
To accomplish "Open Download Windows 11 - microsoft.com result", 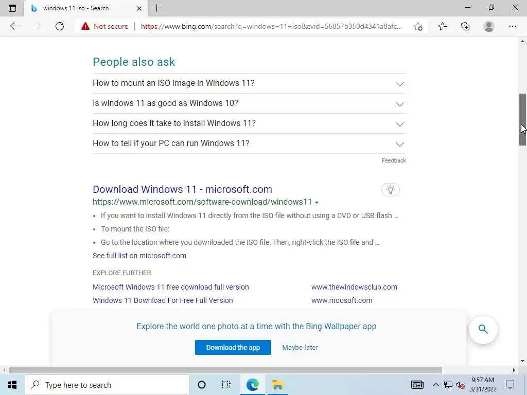I will pos(182,189).
